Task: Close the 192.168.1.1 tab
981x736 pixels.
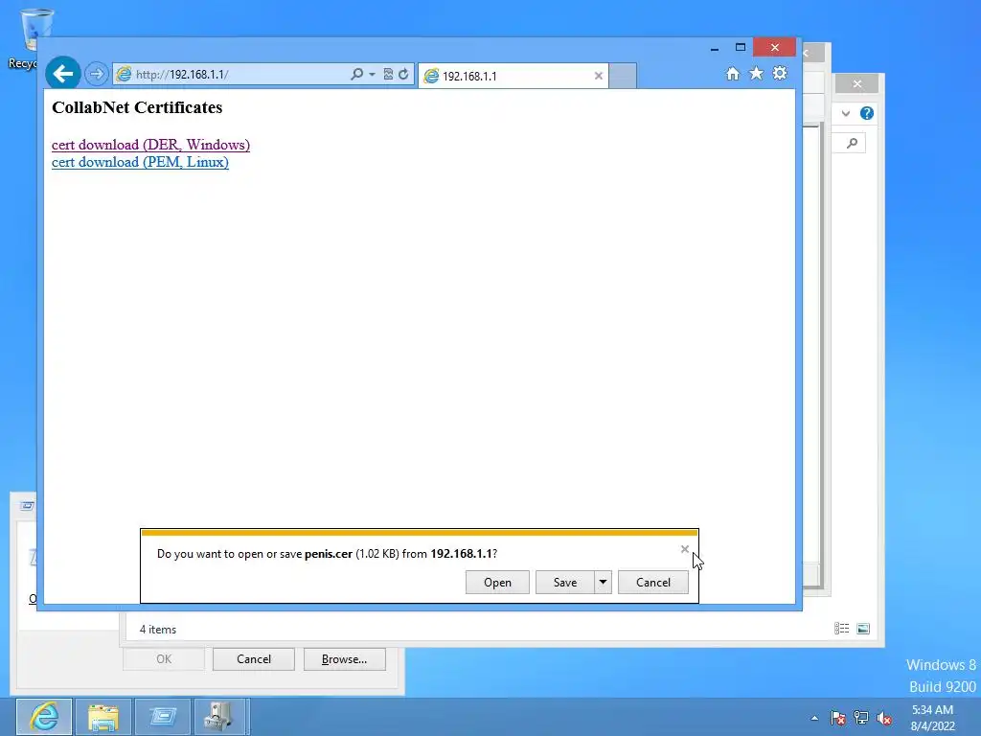Action: (598, 76)
